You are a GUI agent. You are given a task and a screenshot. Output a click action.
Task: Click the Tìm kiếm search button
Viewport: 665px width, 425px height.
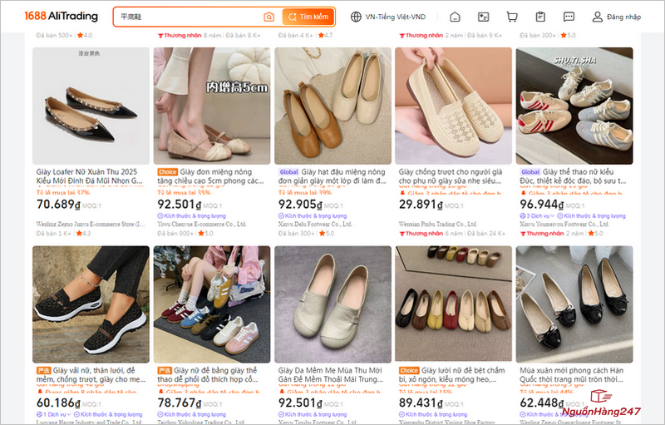(x=308, y=17)
